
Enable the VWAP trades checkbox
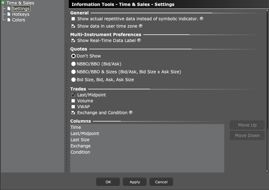point(73,107)
